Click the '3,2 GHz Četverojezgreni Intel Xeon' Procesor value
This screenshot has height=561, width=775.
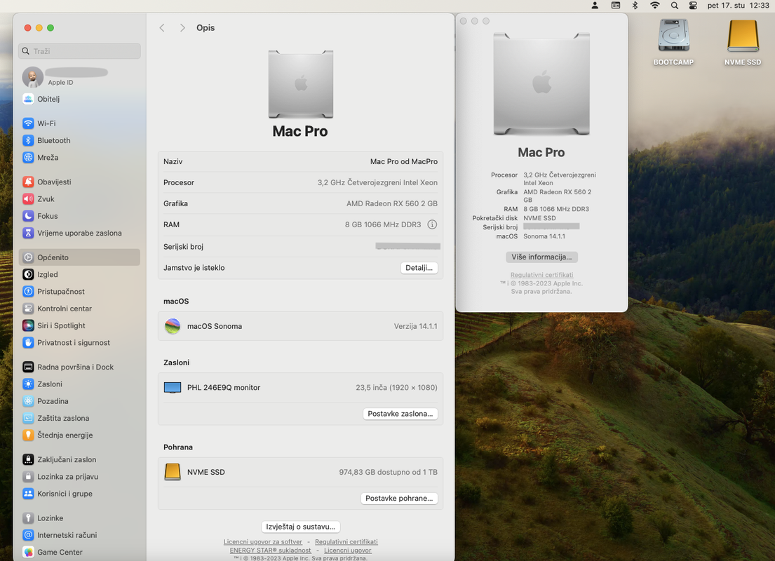pyautogui.click(x=377, y=182)
